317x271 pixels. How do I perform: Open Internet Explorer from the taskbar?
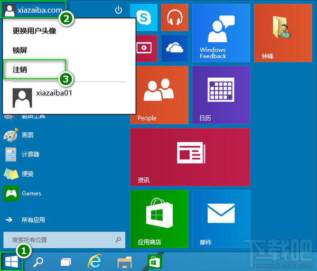point(95,261)
